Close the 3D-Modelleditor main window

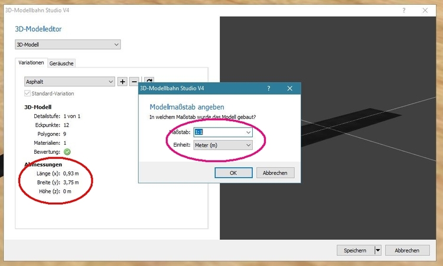(x=425, y=11)
